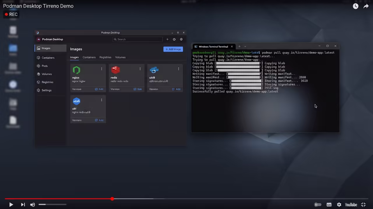The image size is (373, 209).
Task: Click the 'podman pull quay.io/tirreno/demo-app:latest' command text
Action: click(x=298, y=53)
